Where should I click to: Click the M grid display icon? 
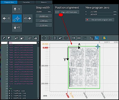tap(74, 38)
